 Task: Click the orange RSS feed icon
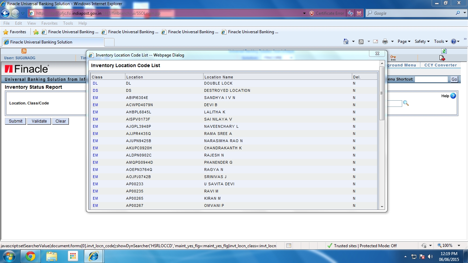23,51
